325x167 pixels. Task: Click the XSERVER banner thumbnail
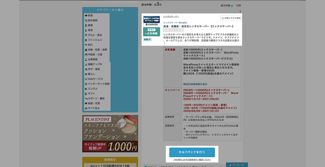pos(151,21)
